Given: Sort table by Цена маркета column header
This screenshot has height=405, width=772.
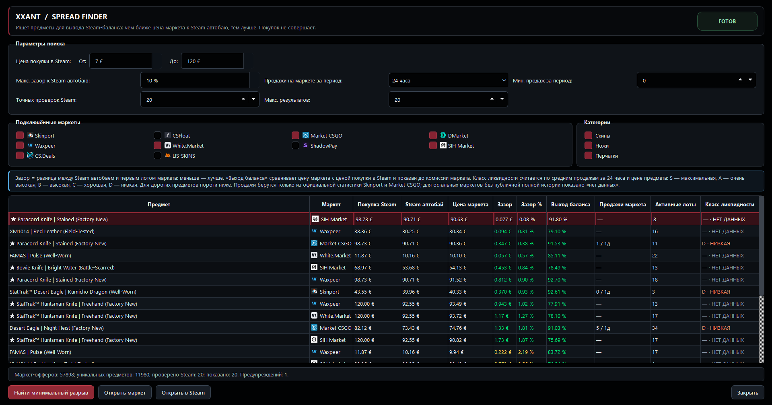Looking at the screenshot, I should pyautogui.click(x=470, y=204).
